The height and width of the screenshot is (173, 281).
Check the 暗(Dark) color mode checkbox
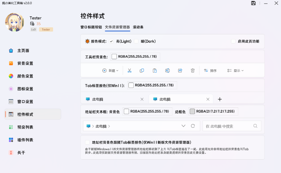[136, 41]
